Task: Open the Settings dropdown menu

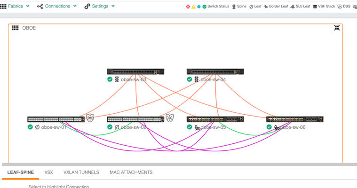Action: coord(99,6)
